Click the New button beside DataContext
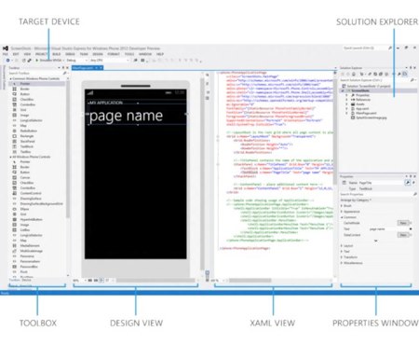Viewport: 419px width, 345px height. 403,235
